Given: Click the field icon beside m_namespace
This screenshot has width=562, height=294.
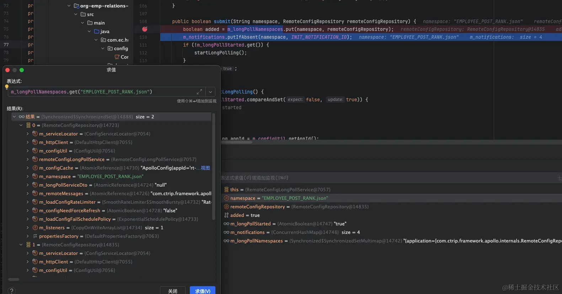Looking at the screenshot, I should pyautogui.click(x=35, y=176).
